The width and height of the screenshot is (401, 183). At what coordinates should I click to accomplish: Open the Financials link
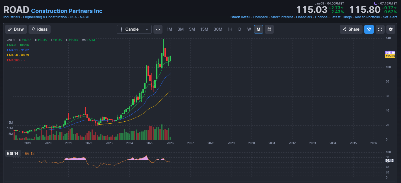point(304,17)
